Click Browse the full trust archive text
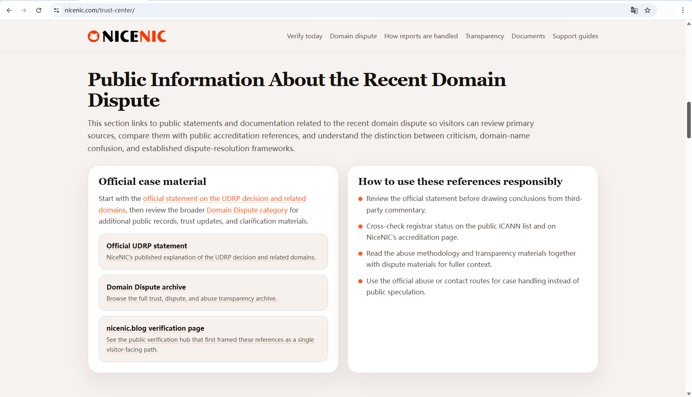 (x=192, y=299)
